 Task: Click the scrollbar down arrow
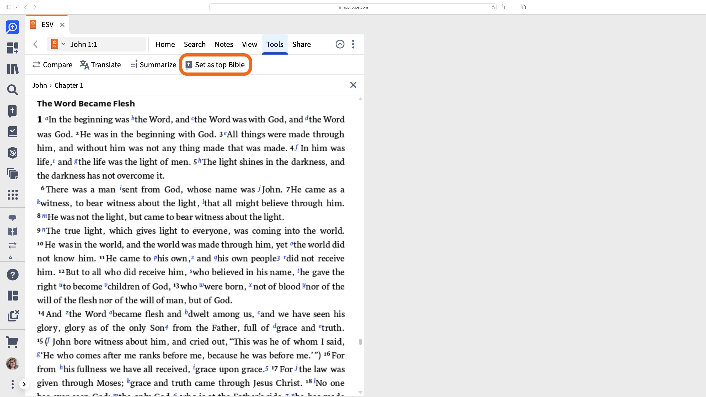point(360,392)
